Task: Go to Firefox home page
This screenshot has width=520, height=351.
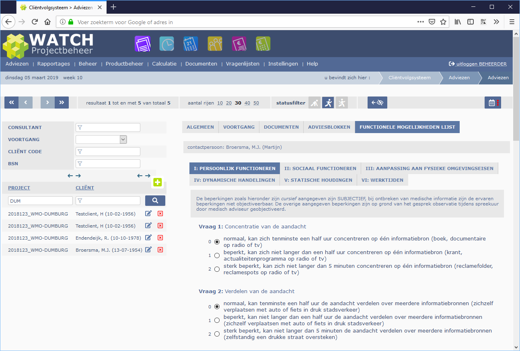Action: (47, 22)
